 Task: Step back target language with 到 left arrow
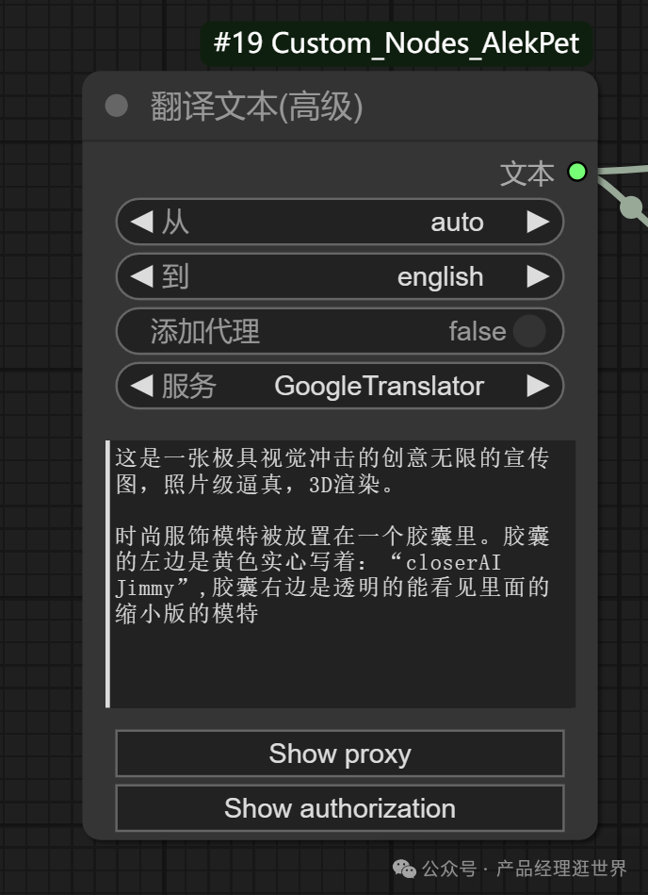point(141,276)
